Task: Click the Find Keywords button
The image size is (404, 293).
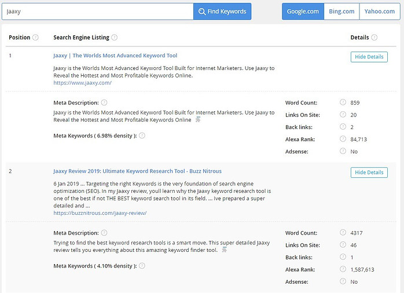Action: point(222,12)
